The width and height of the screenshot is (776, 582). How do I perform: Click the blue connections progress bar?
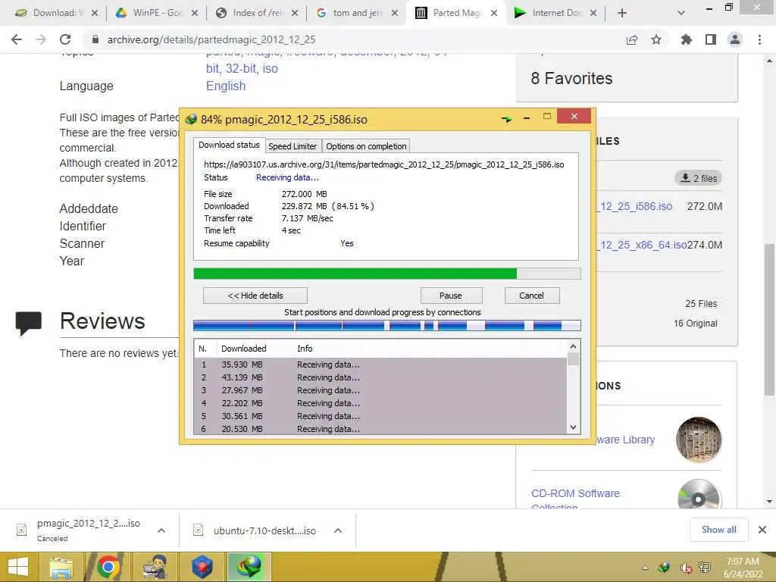pos(387,325)
